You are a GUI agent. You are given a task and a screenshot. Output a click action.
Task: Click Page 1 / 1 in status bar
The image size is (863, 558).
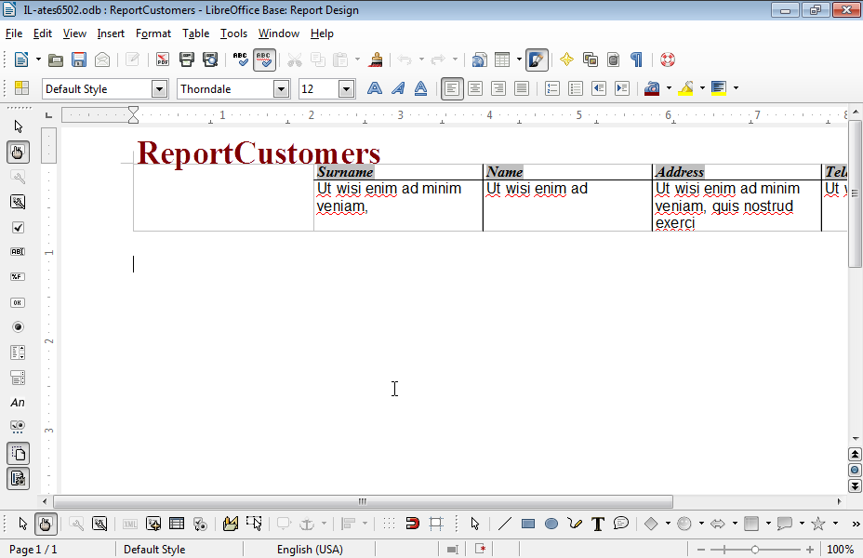pos(33,550)
